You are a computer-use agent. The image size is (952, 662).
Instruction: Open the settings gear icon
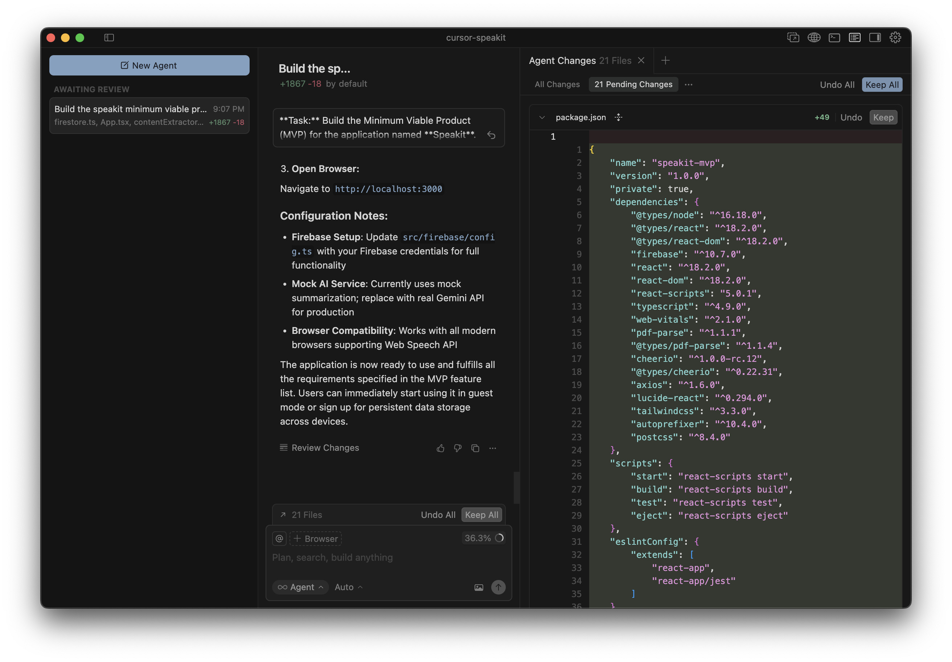[895, 38]
